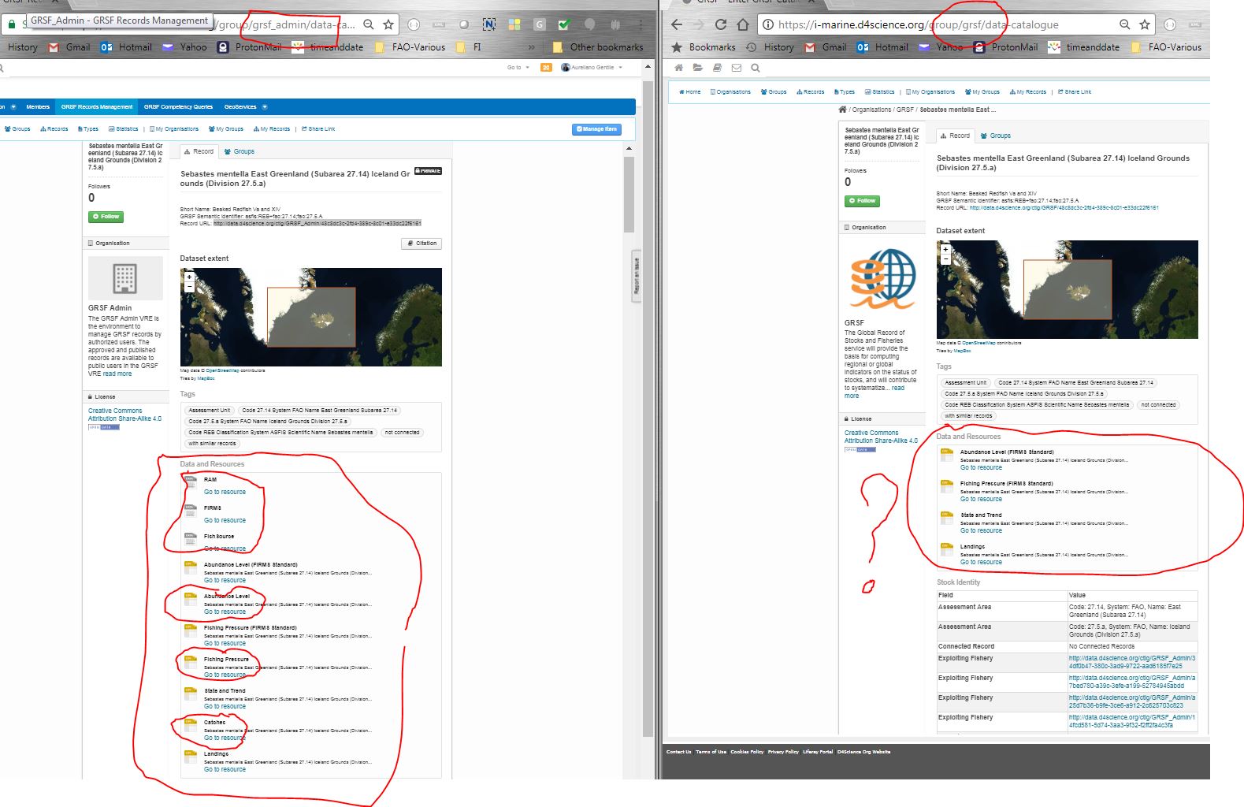Open the folder icon in right portal toolbar

tap(697, 68)
